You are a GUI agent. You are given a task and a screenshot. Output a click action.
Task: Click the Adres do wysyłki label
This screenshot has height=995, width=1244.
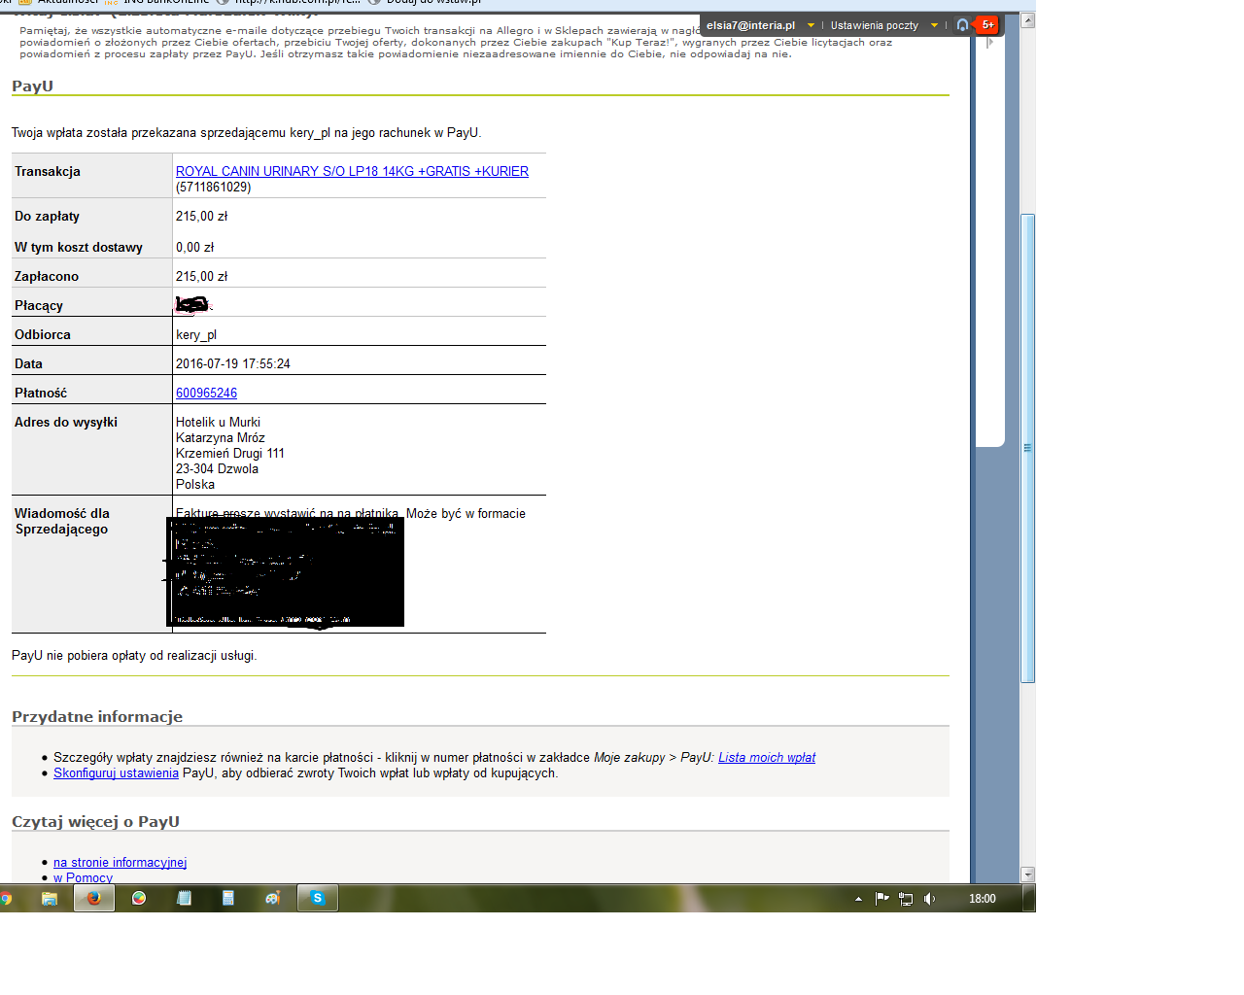66,422
